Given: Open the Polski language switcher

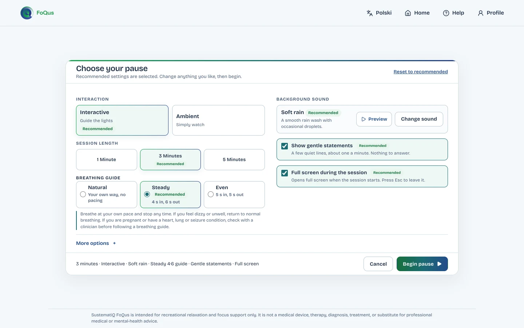Looking at the screenshot, I should [x=379, y=13].
